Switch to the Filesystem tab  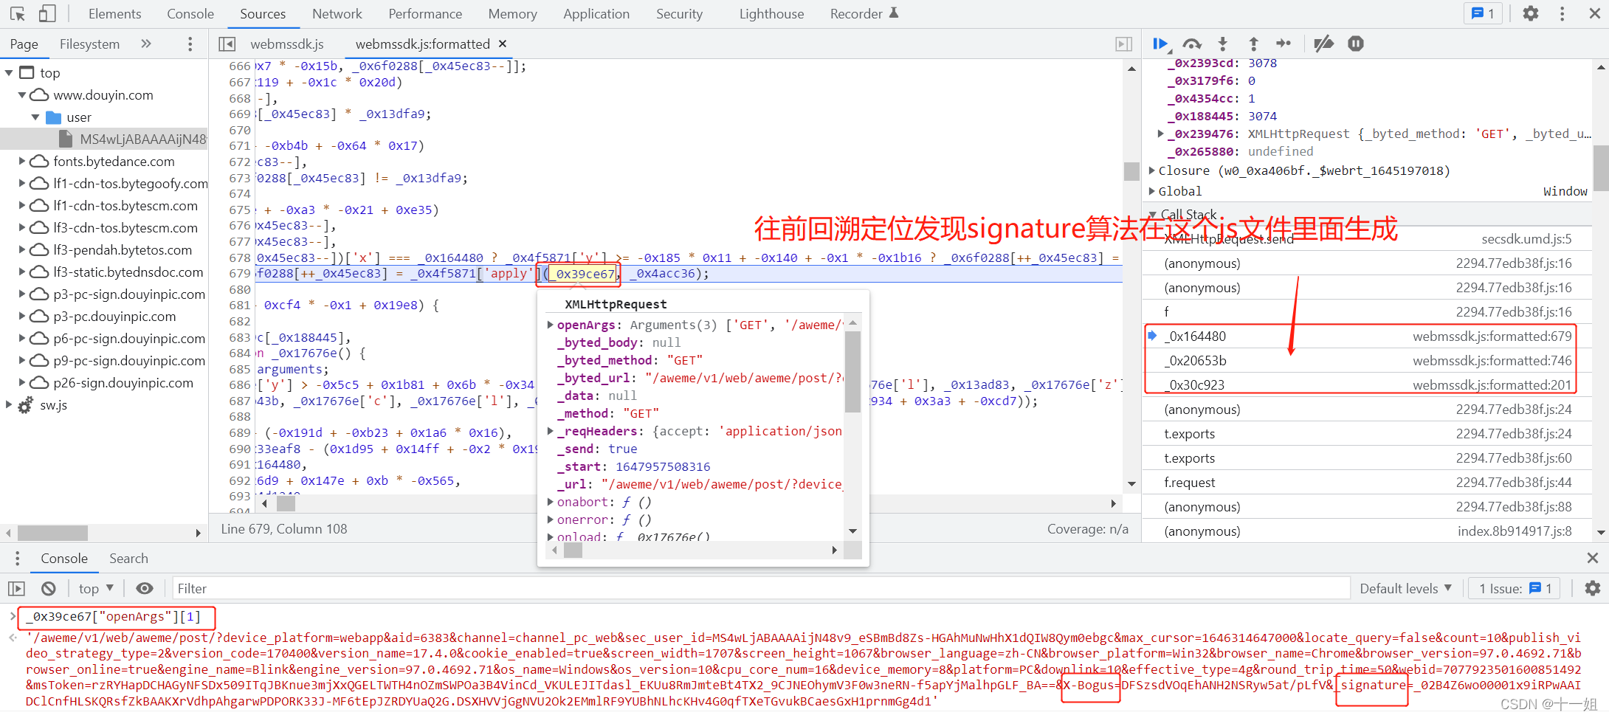[89, 44]
